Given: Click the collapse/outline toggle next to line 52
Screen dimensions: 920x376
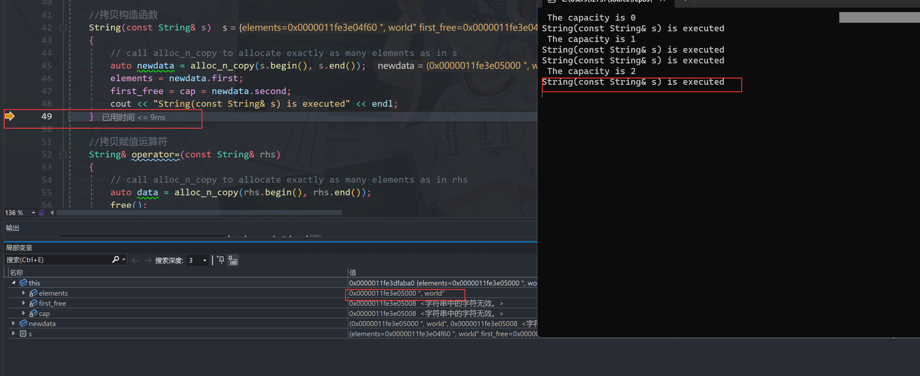Looking at the screenshot, I should (62, 154).
